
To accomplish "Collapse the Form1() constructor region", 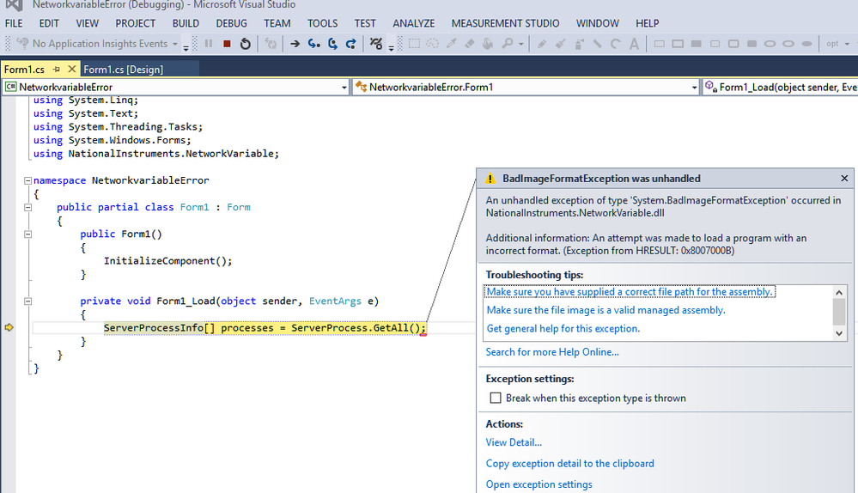I will click(x=27, y=234).
